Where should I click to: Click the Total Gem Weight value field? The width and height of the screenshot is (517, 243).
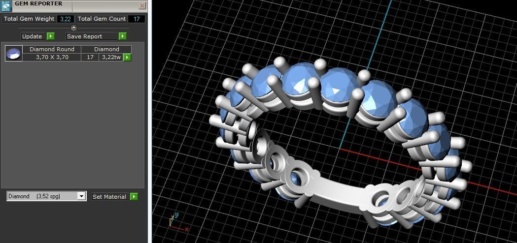tap(65, 19)
